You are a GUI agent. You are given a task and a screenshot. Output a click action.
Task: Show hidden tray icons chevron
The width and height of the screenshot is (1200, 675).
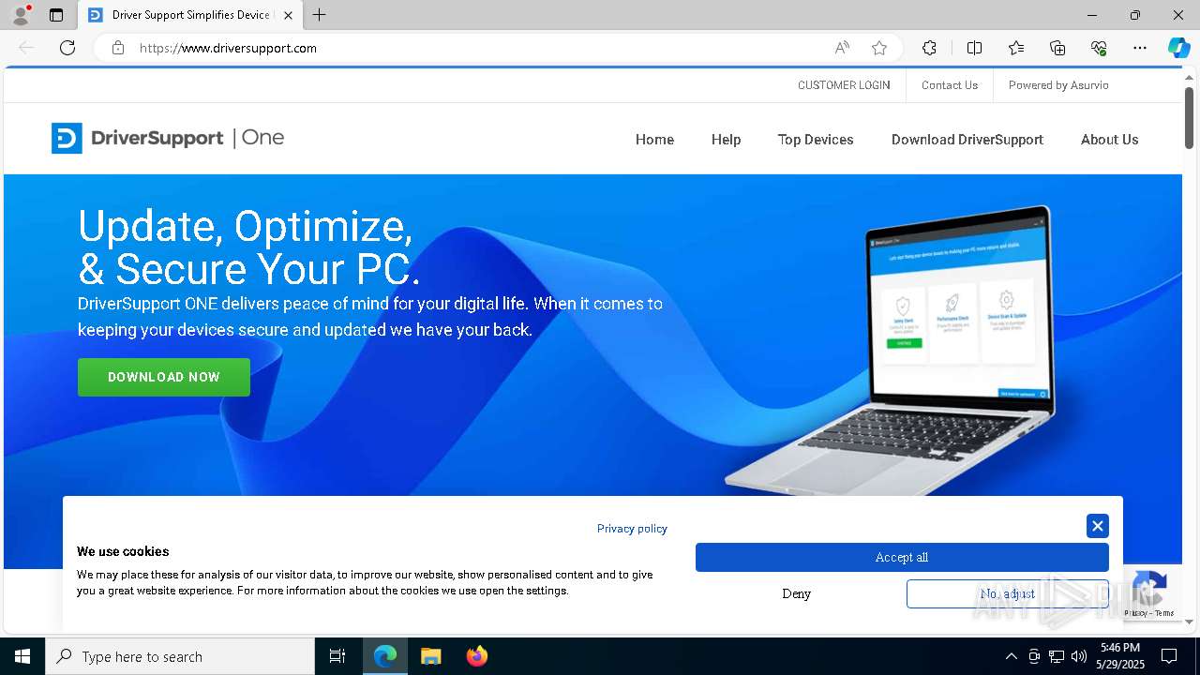[x=1011, y=656]
